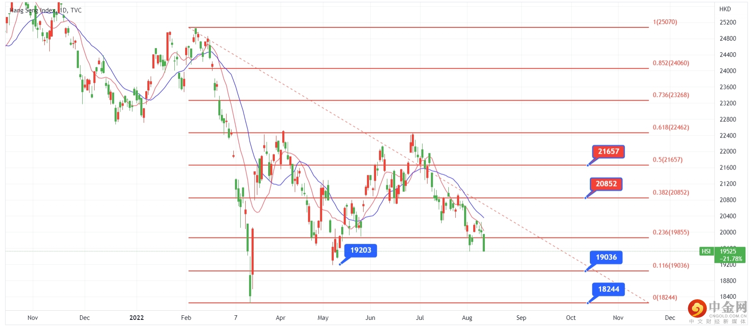Click the 21200 price axis label
Screen dimensions: 753x329
tap(728, 184)
